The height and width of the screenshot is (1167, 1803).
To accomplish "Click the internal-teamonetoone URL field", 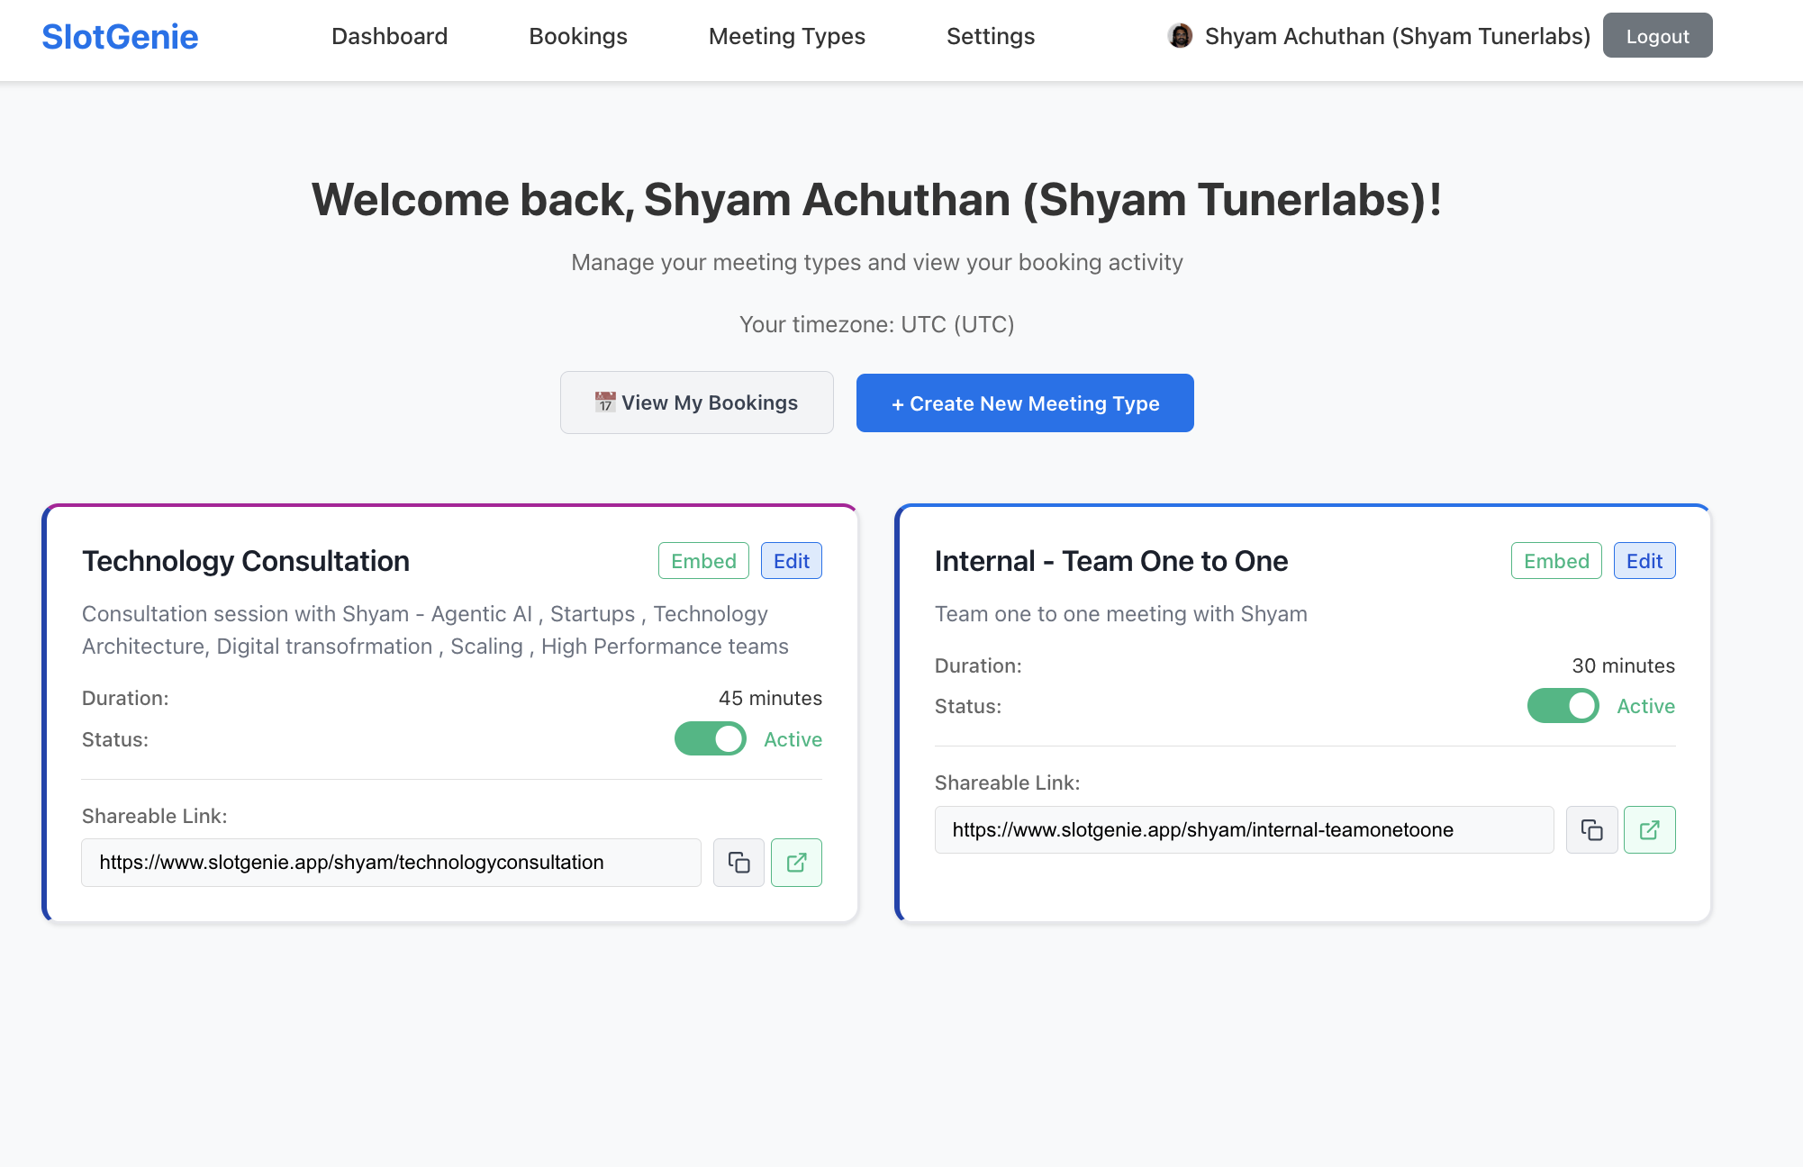I will pyautogui.click(x=1244, y=829).
